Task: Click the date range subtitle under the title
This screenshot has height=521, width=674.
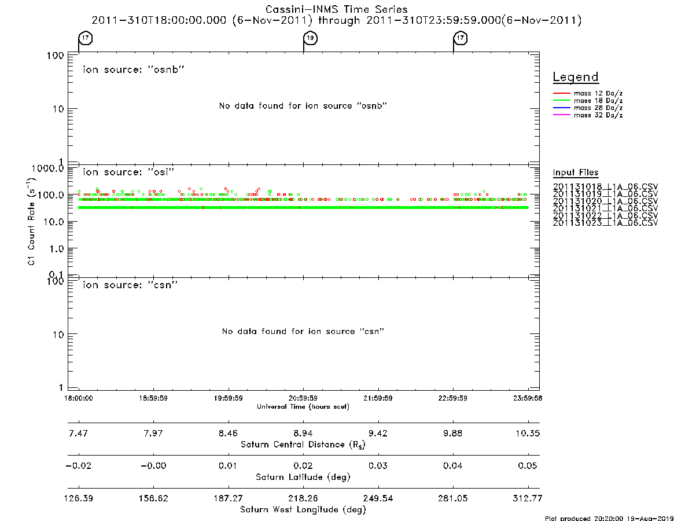Action: coord(337,20)
